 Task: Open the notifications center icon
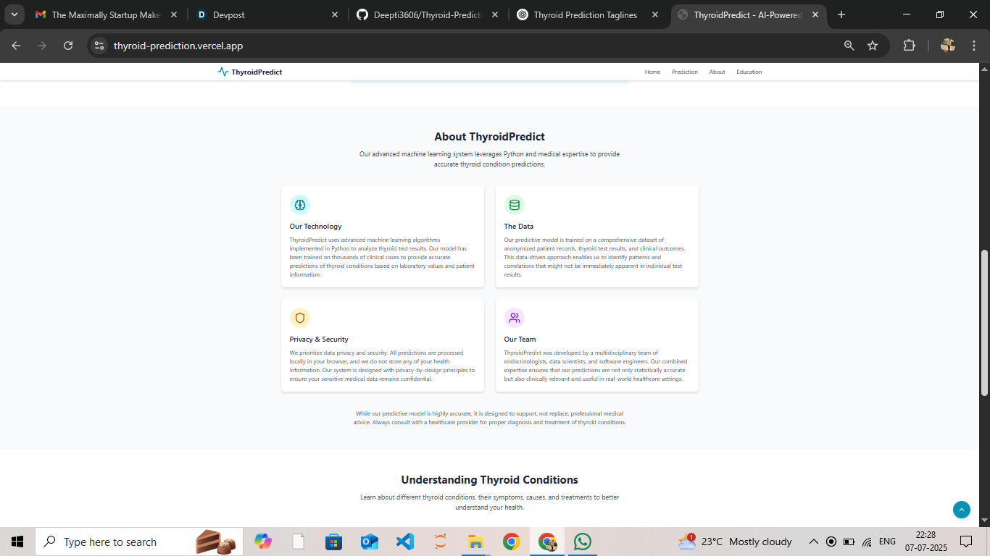pos(966,542)
